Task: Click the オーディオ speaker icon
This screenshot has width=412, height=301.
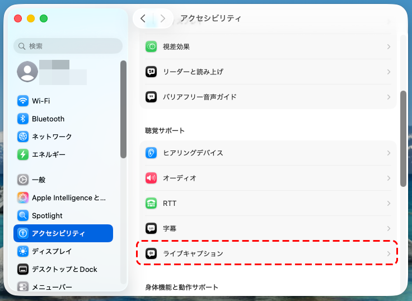Action: (151, 178)
